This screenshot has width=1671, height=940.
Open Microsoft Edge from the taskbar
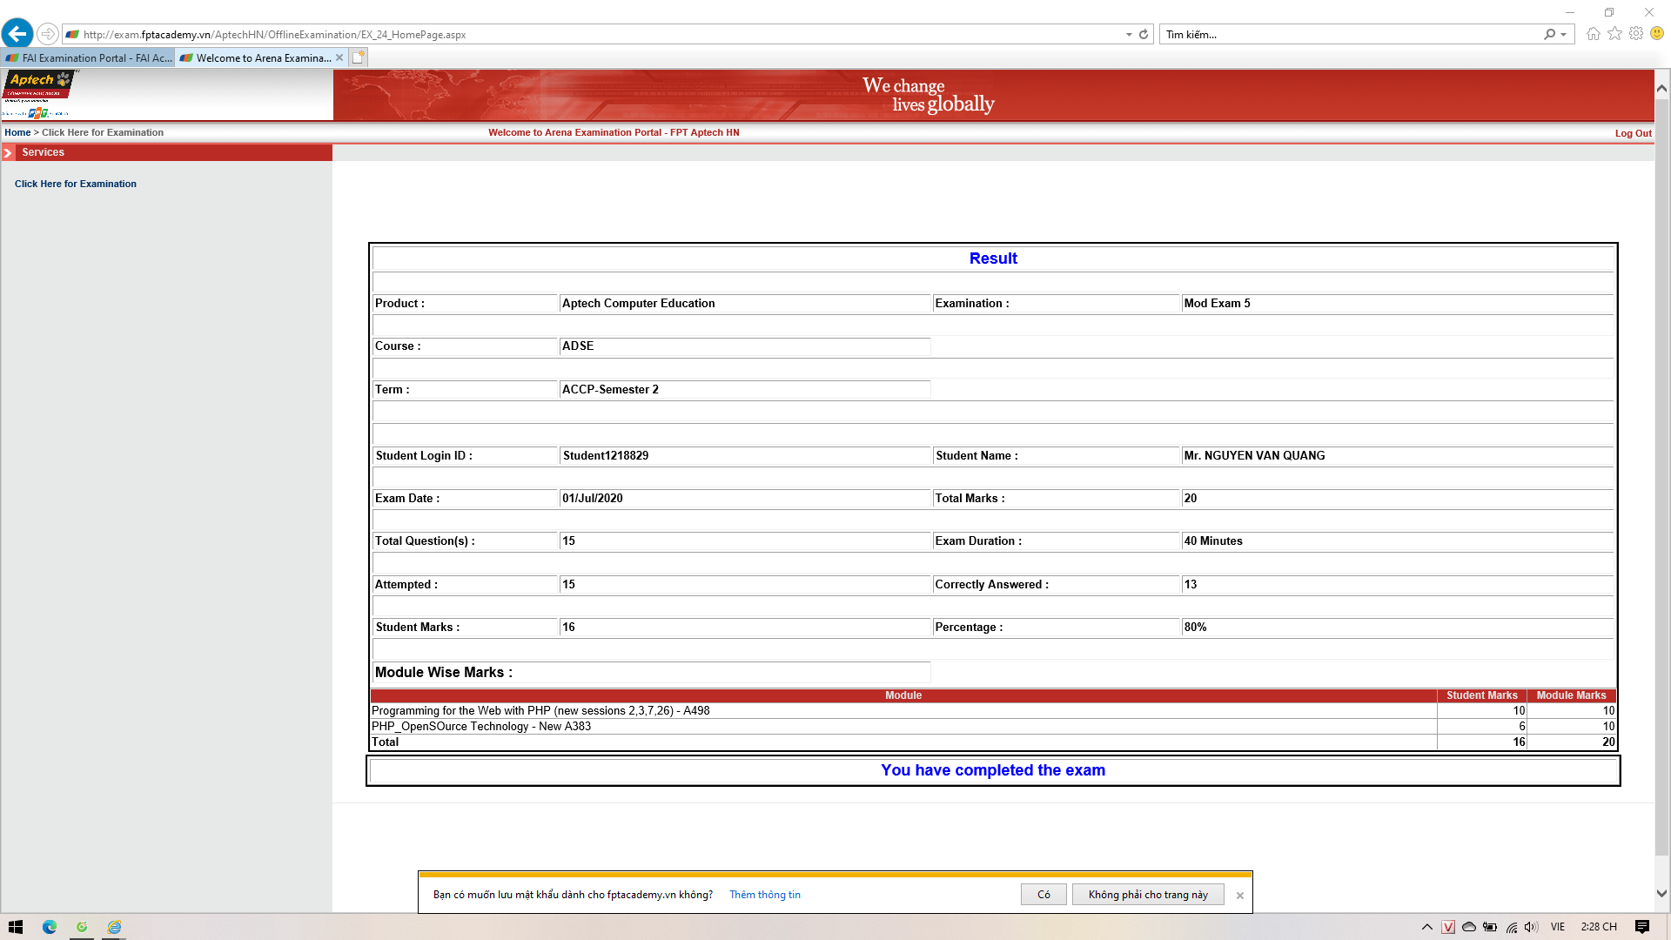(50, 927)
